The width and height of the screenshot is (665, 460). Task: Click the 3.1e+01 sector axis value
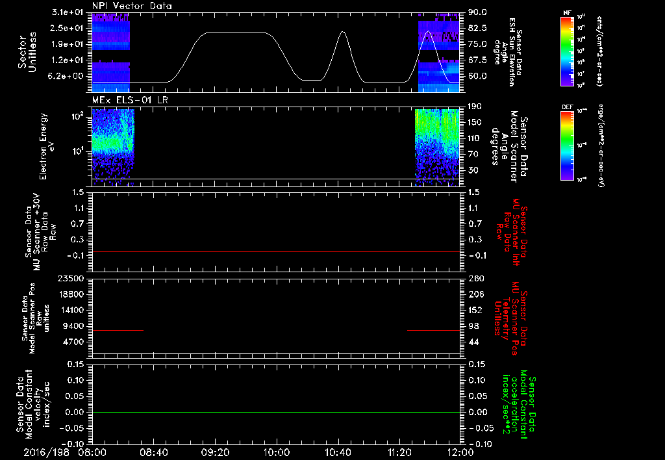tap(67, 12)
